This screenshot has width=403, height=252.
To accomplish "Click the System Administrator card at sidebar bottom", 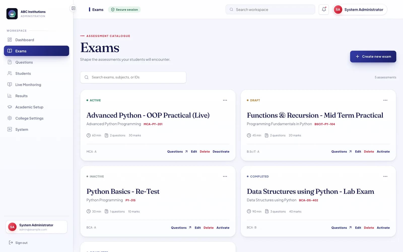I will [x=37, y=227].
